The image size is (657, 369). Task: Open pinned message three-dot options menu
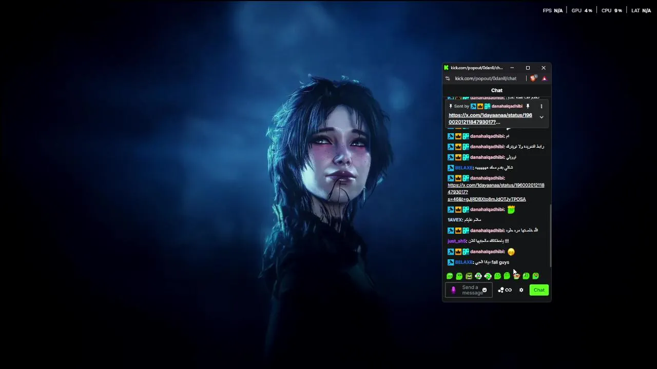[541, 106]
